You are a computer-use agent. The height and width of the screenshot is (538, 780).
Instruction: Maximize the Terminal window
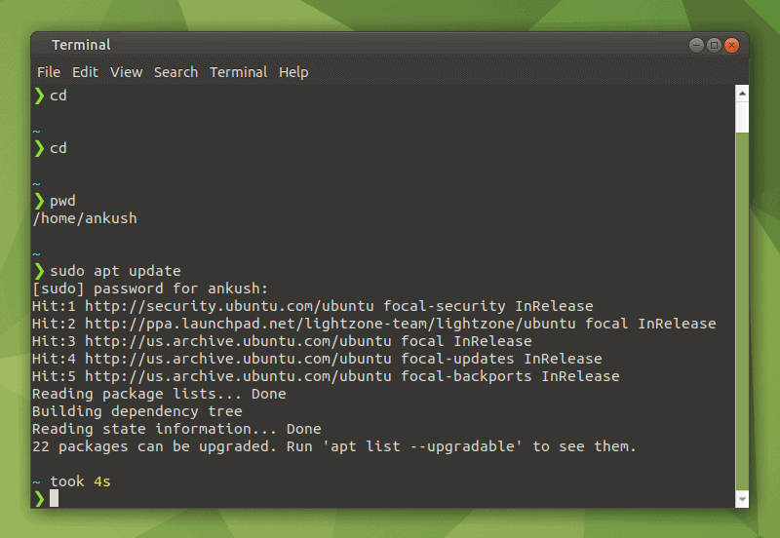pyautogui.click(x=714, y=45)
